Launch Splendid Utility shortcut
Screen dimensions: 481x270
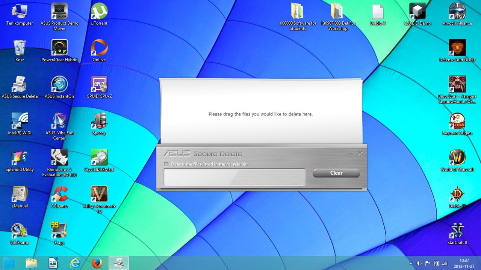pyautogui.click(x=20, y=160)
